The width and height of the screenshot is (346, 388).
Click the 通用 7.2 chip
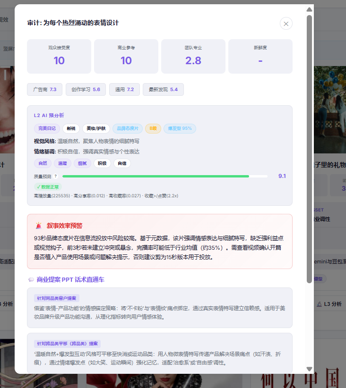coord(124,89)
